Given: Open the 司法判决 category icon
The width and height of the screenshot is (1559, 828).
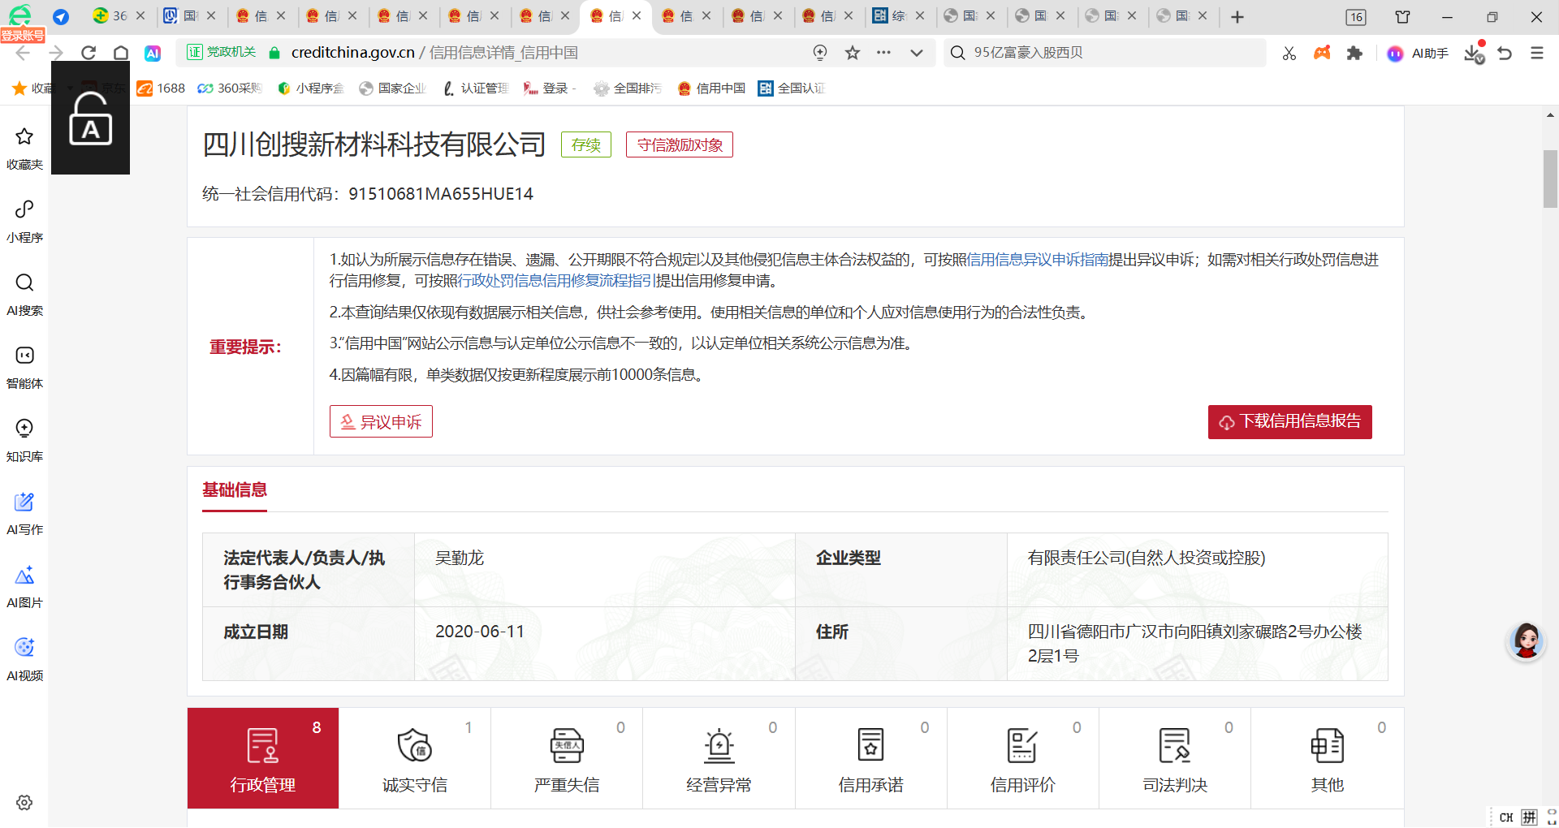Looking at the screenshot, I should click(1174, 745).
